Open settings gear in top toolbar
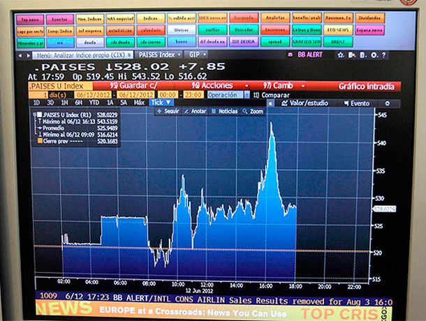 pyautogui.click(x=374, y=55)
